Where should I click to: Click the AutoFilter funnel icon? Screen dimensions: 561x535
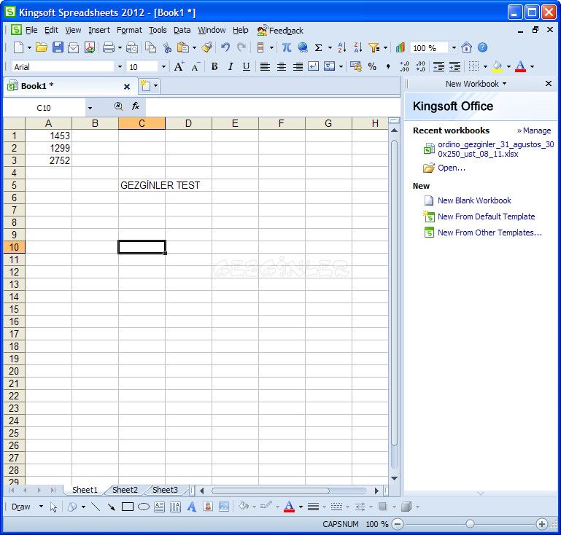(374, 47)
